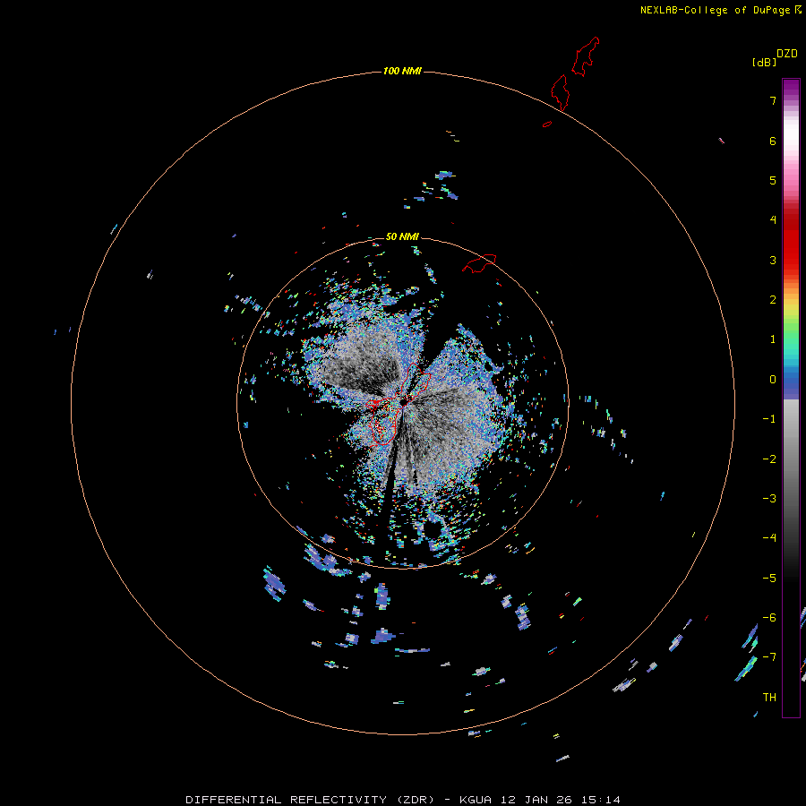Click the 0 dB tick label on the legend

pyautogui.click(x=773, y=380)
